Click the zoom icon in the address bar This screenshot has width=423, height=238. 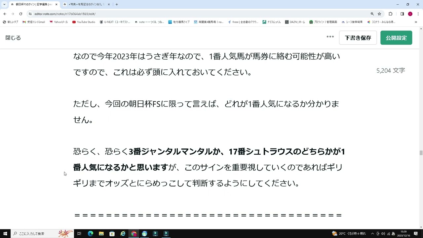tap(372, 14)
